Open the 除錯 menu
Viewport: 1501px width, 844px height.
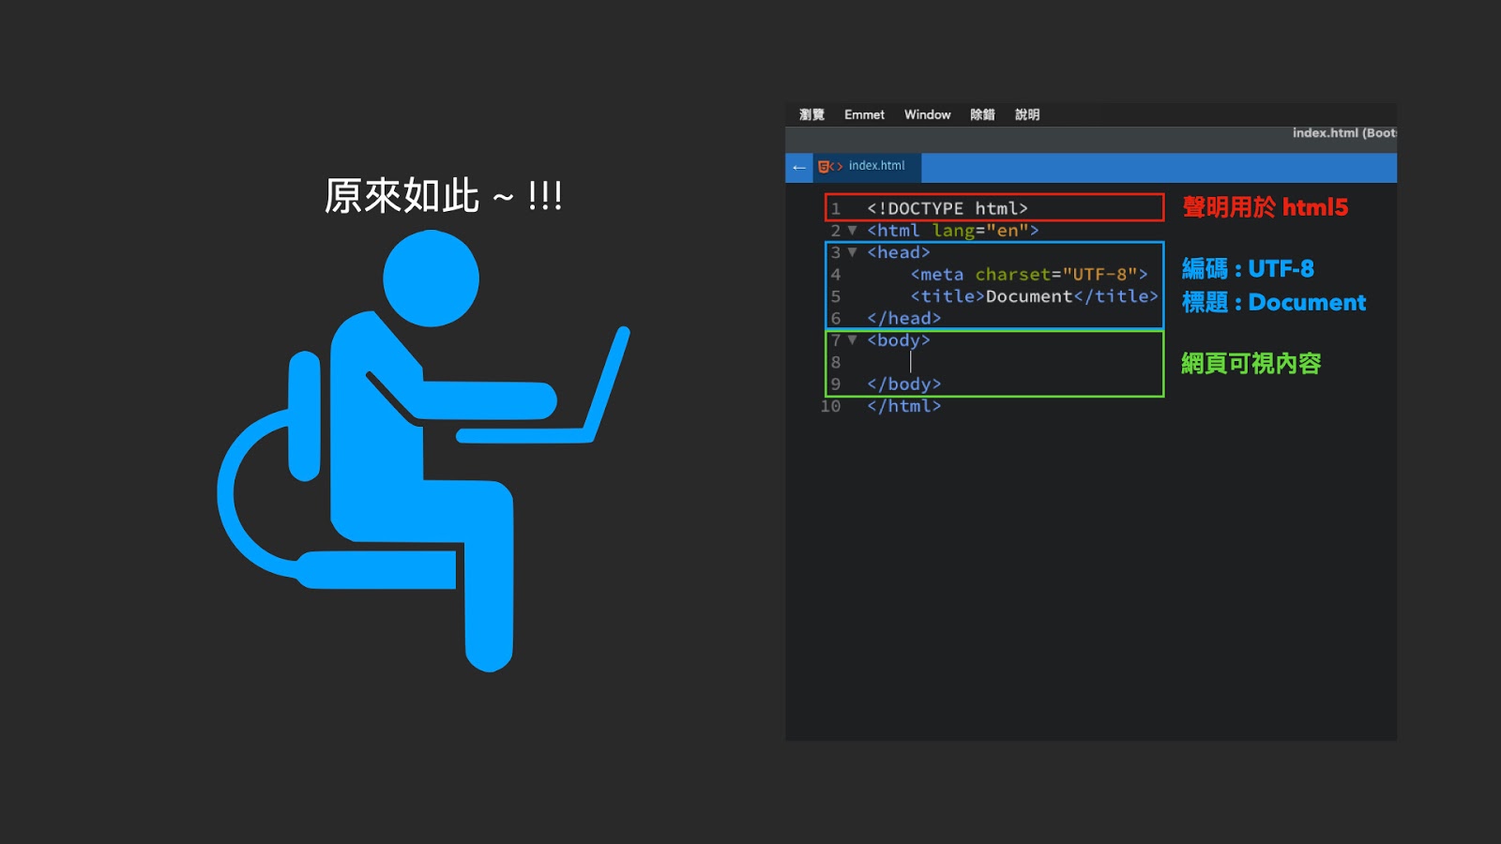point(982,114)
